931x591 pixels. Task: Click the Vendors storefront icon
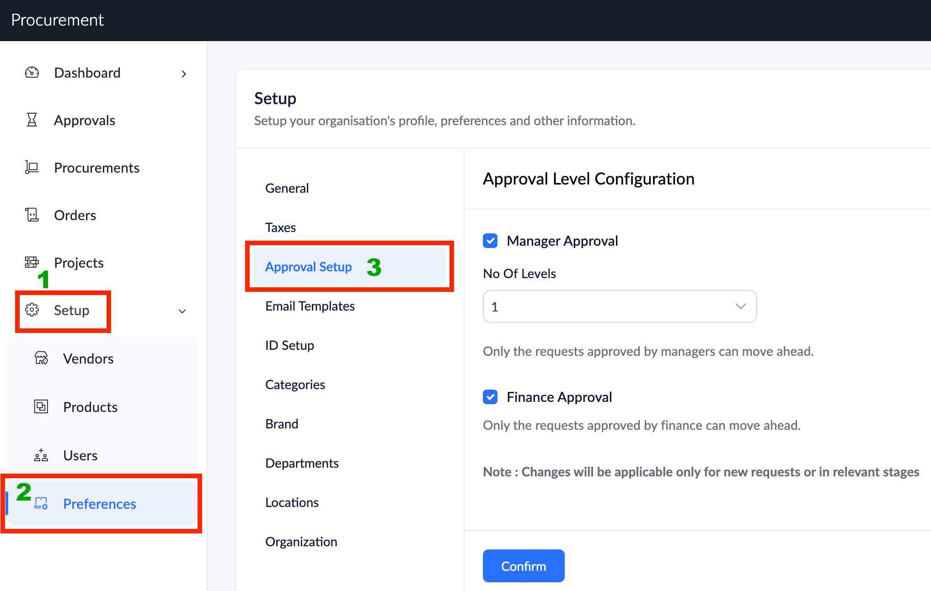click(x=41, y=359)
